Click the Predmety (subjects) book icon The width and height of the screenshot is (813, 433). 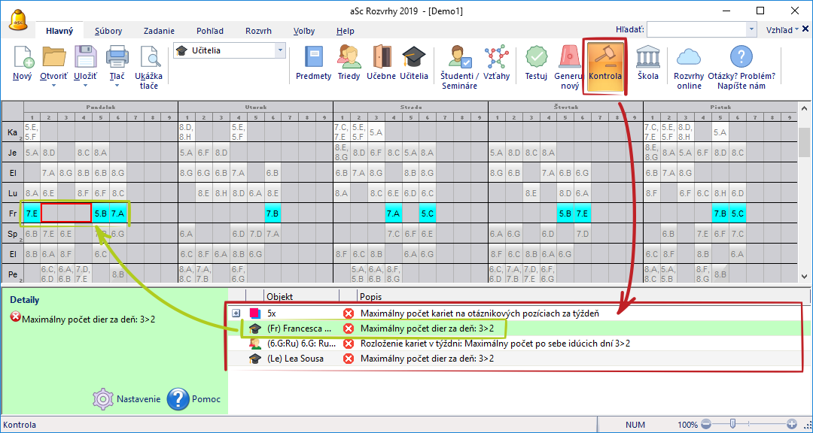click(x=313, y=59)
